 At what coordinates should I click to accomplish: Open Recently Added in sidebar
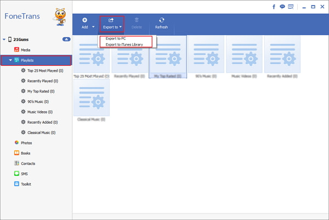click(39, 122)
